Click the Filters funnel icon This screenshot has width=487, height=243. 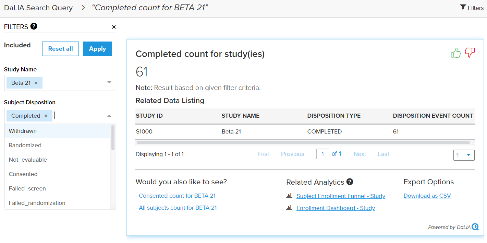tap(463, 8)
